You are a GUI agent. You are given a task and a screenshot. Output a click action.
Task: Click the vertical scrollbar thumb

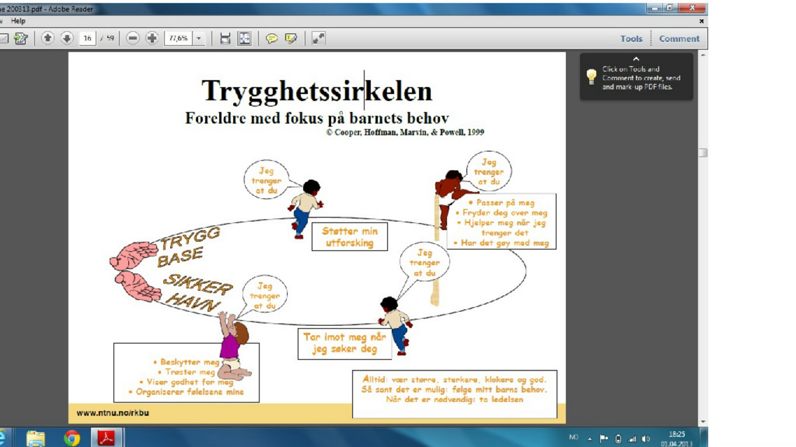pyautogui.click(x=703, y=153)
